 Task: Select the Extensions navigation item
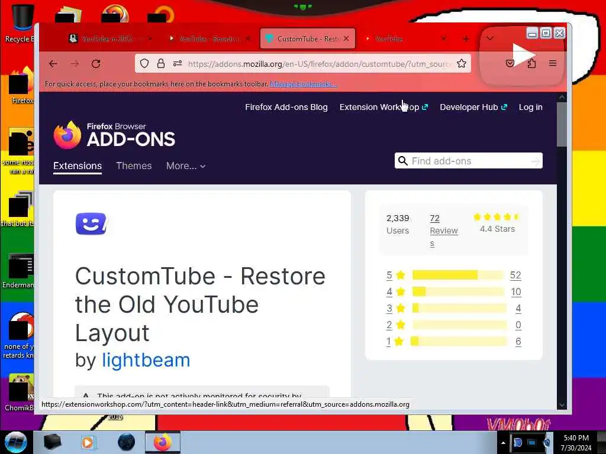[x=78, y=166]
